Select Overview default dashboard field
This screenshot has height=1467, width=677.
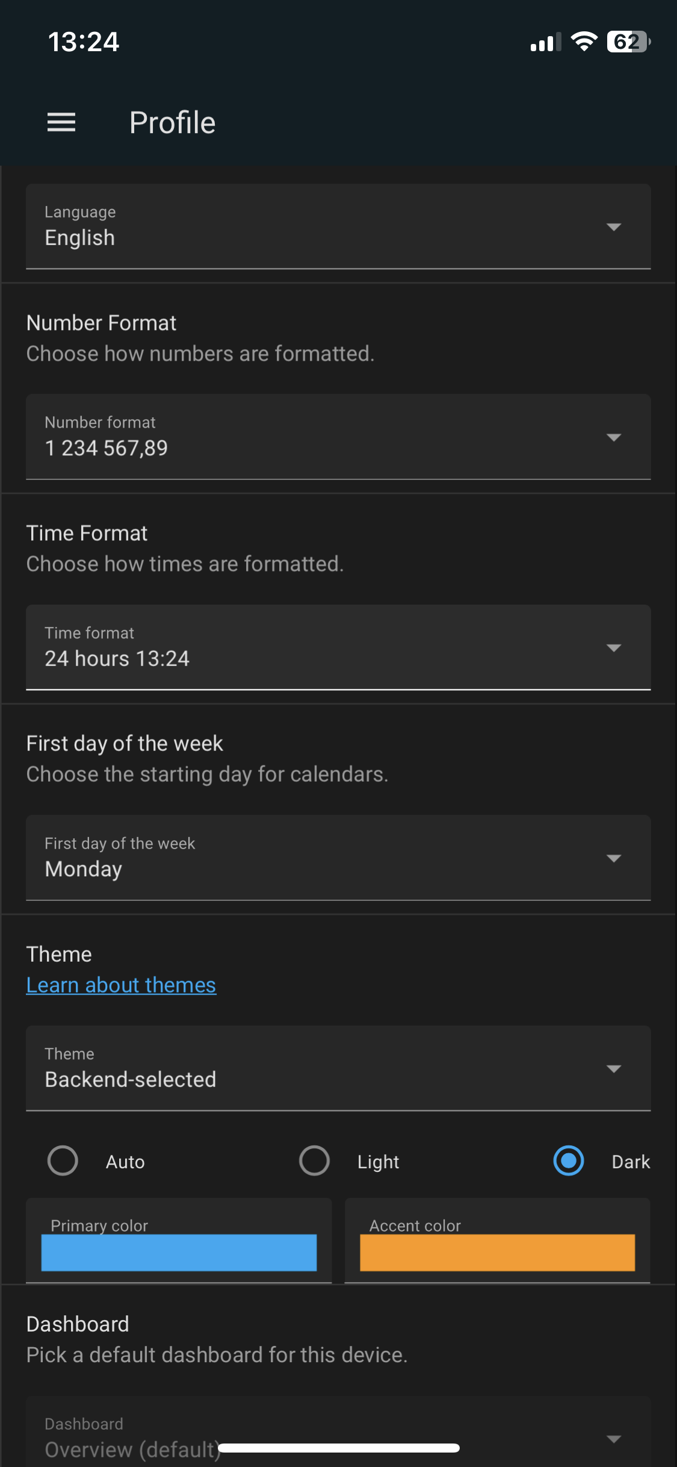132,1448
